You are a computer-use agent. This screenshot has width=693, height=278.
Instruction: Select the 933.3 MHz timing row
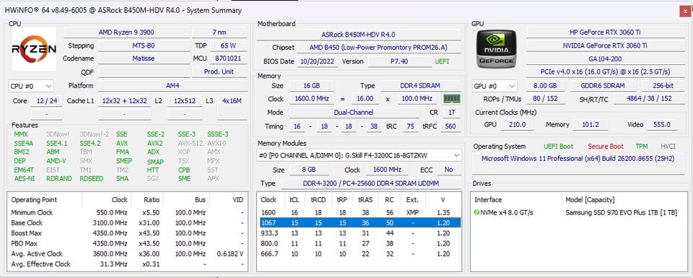click(x=359, y=233)
